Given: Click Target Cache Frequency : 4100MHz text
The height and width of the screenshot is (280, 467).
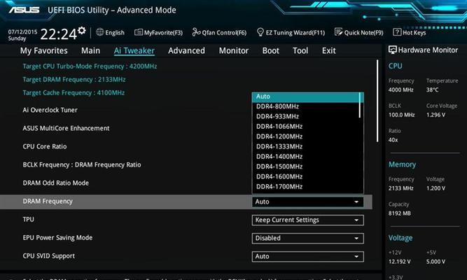Looking at the screenshot, I should [x=74, y=92].
